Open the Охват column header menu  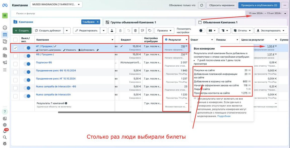click(212, 40)
